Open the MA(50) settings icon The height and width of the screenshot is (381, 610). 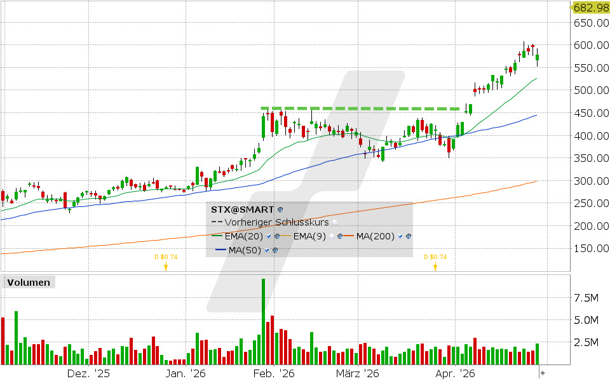pos(274,250)
